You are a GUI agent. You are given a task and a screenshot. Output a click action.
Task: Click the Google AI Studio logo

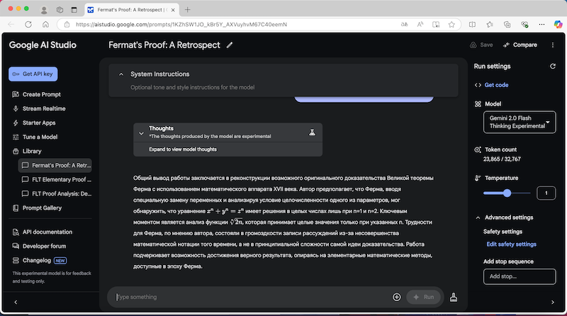[43, 45]
